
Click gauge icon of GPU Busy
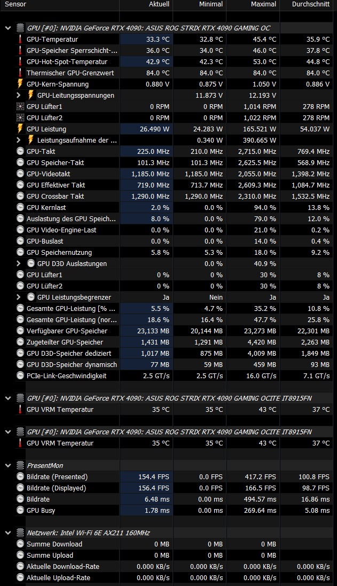pyautogui.click(x=20, y=510)
